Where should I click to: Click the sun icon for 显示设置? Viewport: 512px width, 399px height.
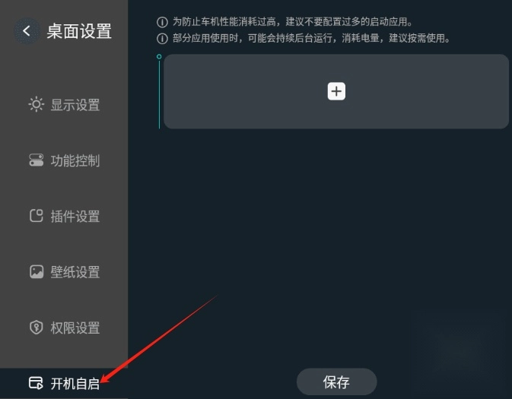point(37,105)
